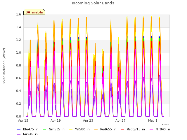Click the 0.4 y-axis tick label

(18, 91)
